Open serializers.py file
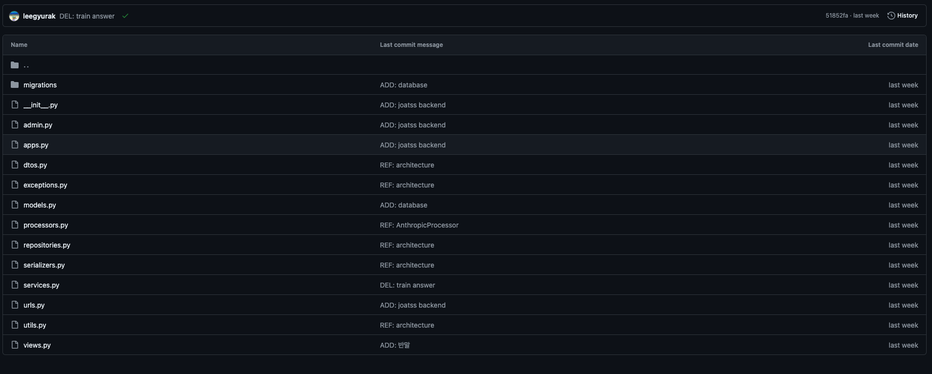 (44, 265)
